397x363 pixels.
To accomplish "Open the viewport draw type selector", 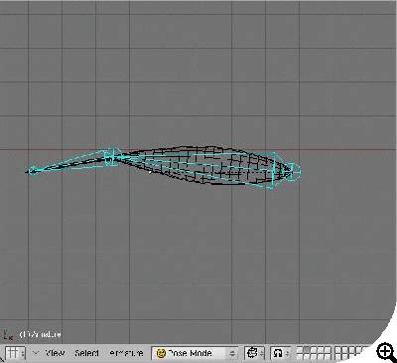I will point(254,353).
